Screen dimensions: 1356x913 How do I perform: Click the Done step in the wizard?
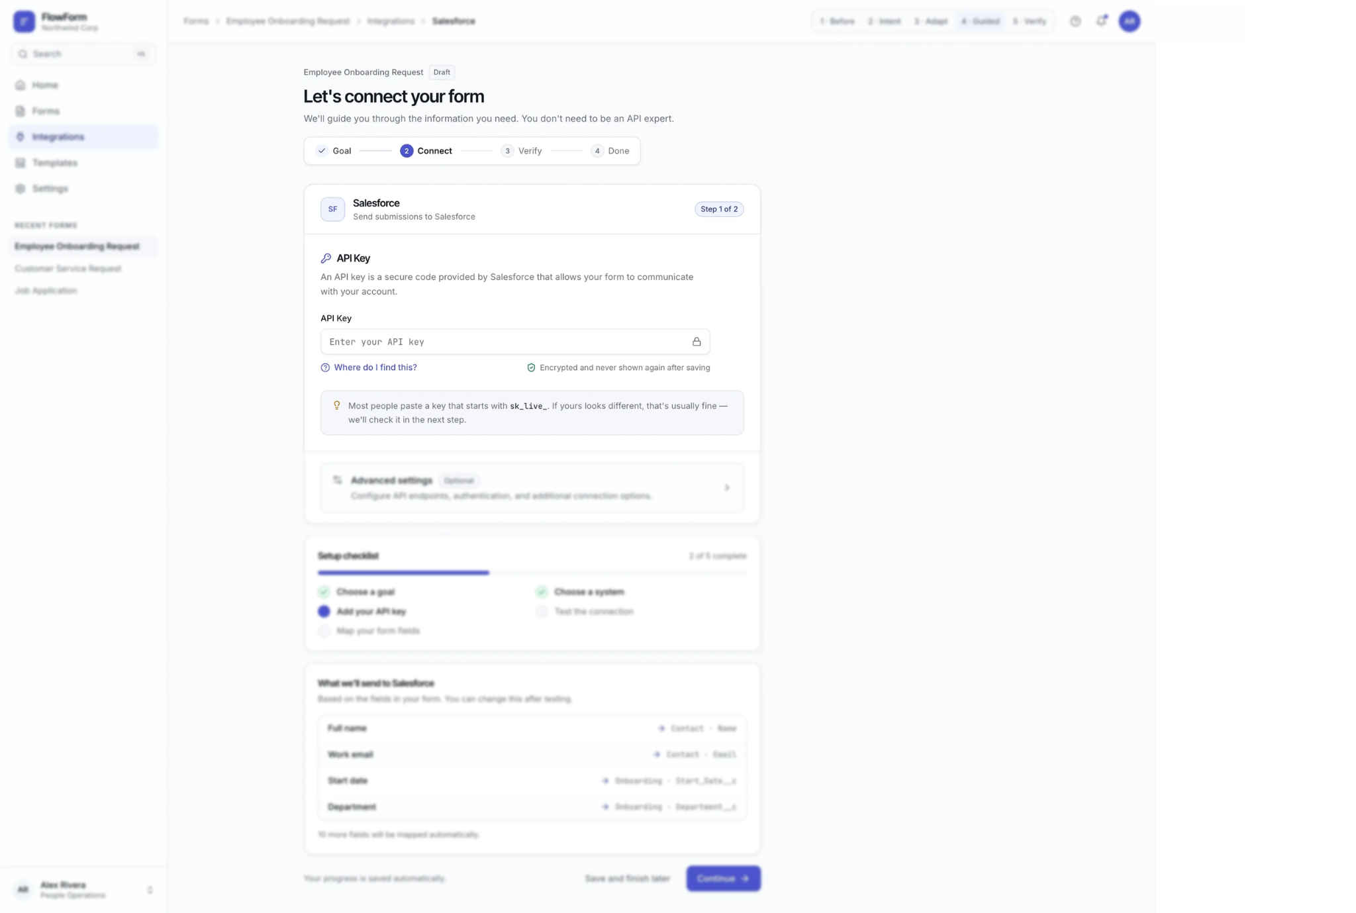point(610,151)
